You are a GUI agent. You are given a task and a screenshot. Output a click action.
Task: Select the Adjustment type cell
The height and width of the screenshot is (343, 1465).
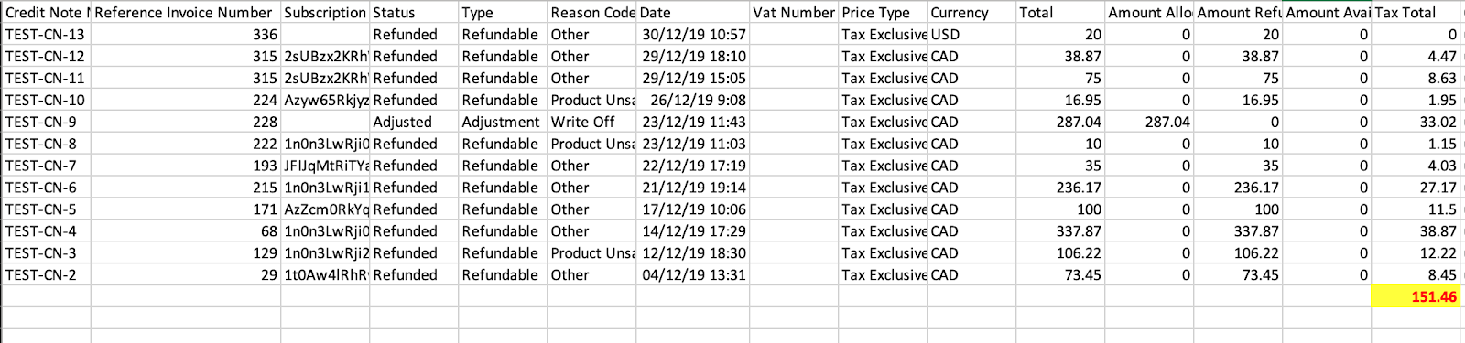(x=503, y=122)
